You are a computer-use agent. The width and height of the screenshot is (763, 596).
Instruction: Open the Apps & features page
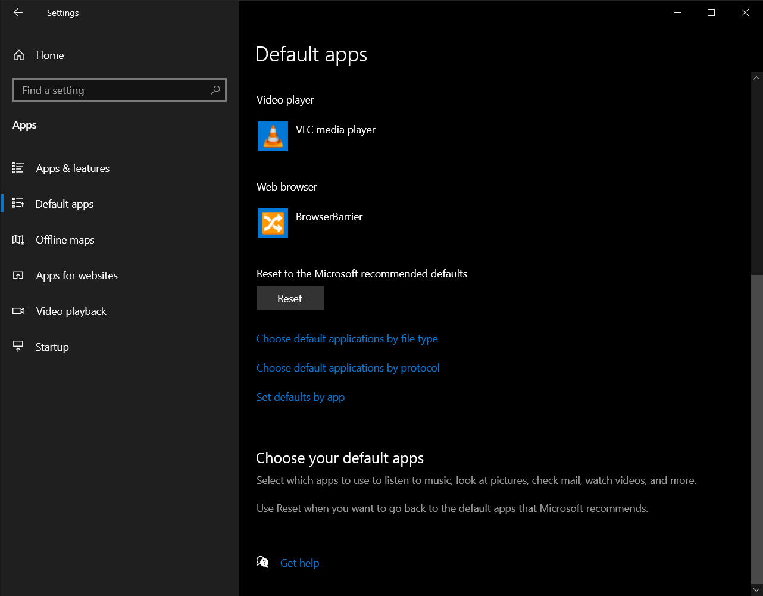pos(119,168)
